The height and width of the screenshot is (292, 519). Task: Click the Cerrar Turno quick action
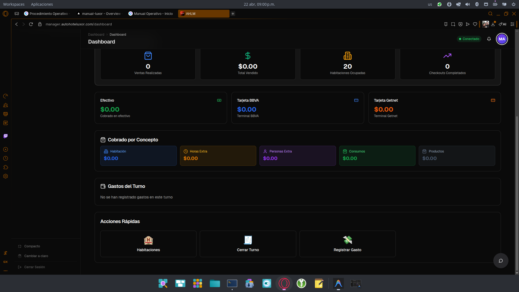point(248,244)
